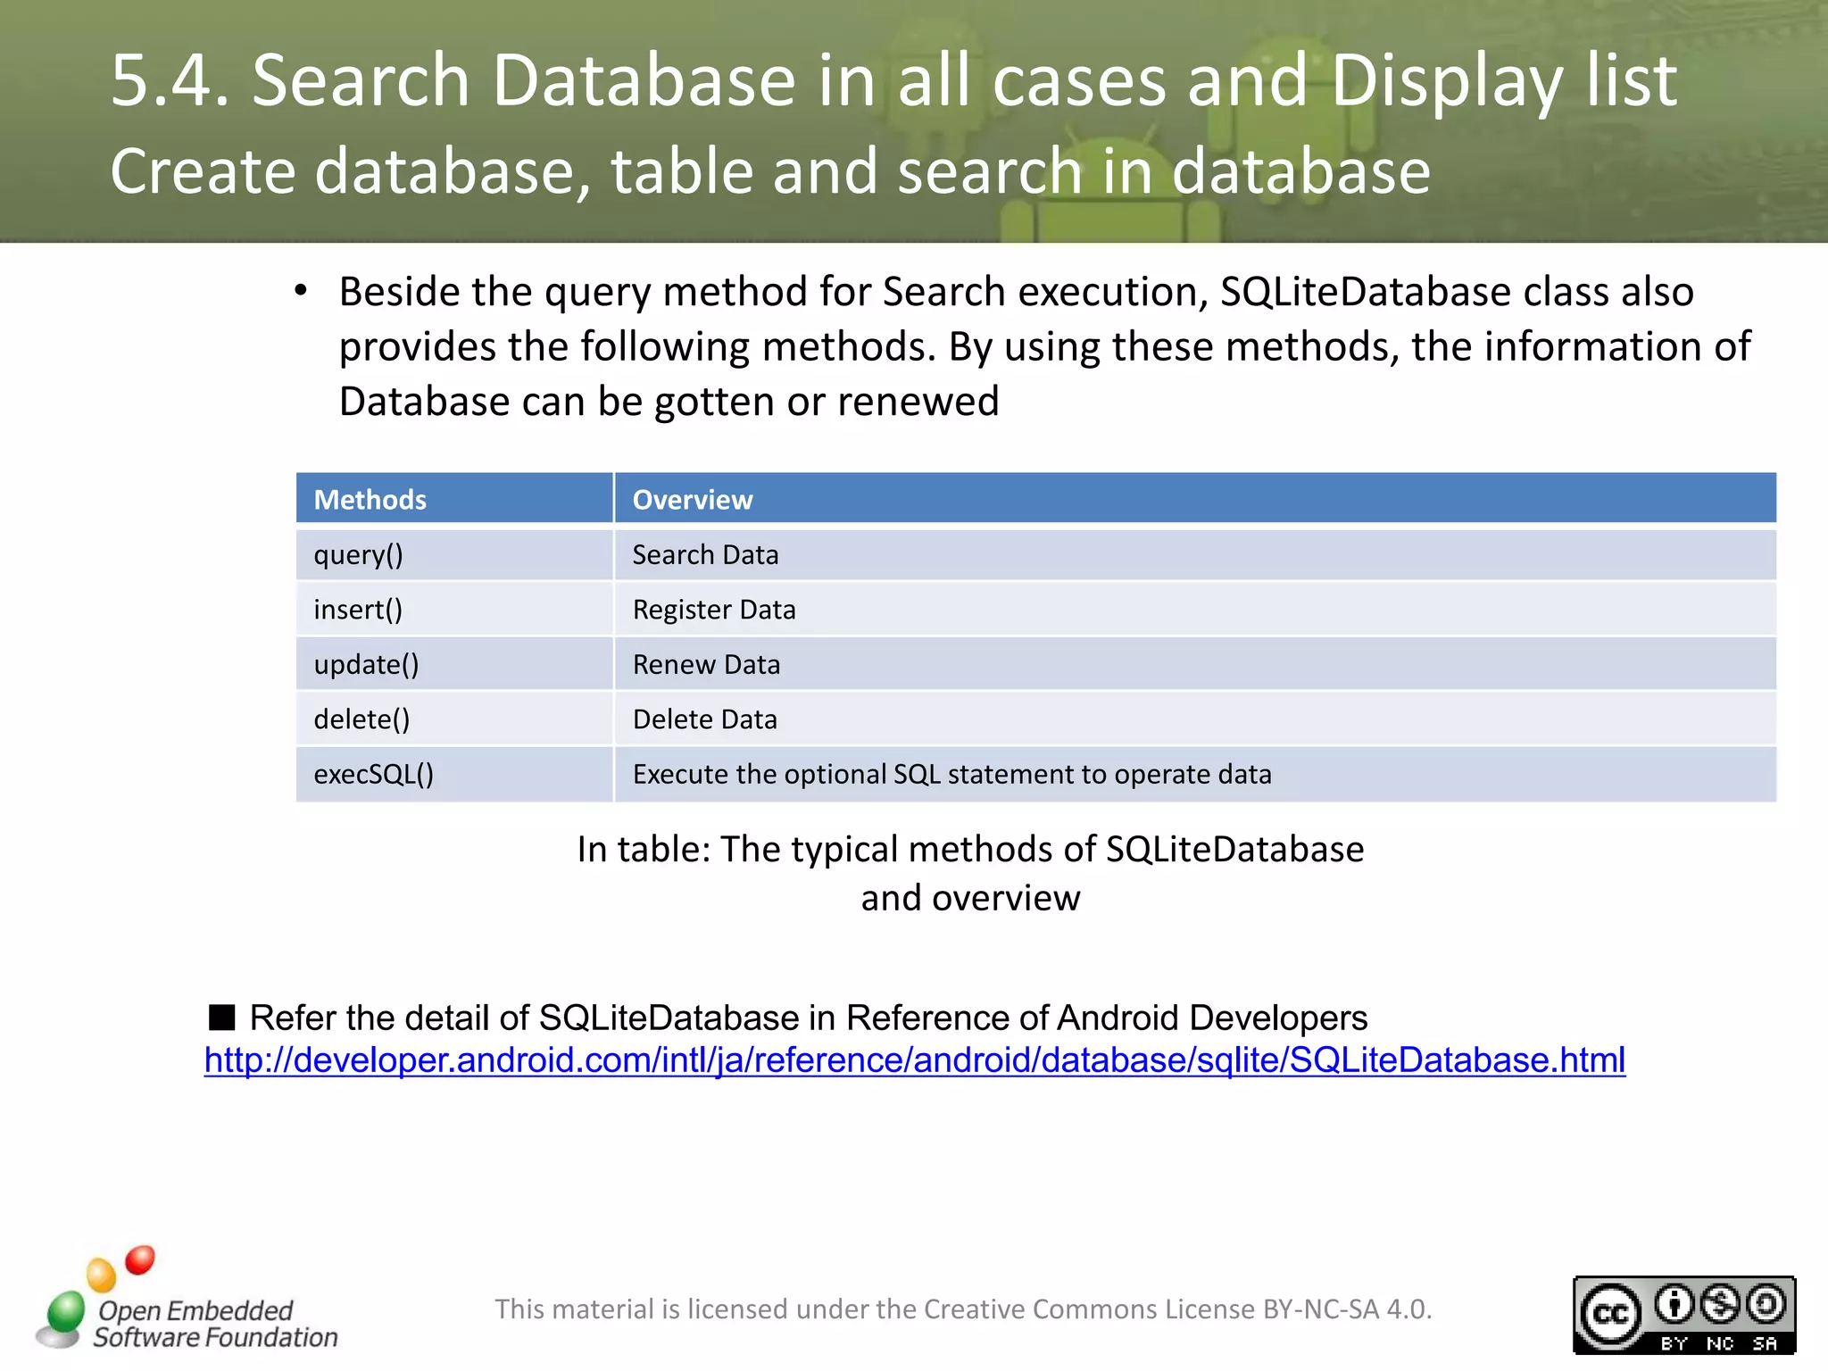
Task: Select the 'Execute the optional SQL statement' cell
Action: click(1196, 774)
